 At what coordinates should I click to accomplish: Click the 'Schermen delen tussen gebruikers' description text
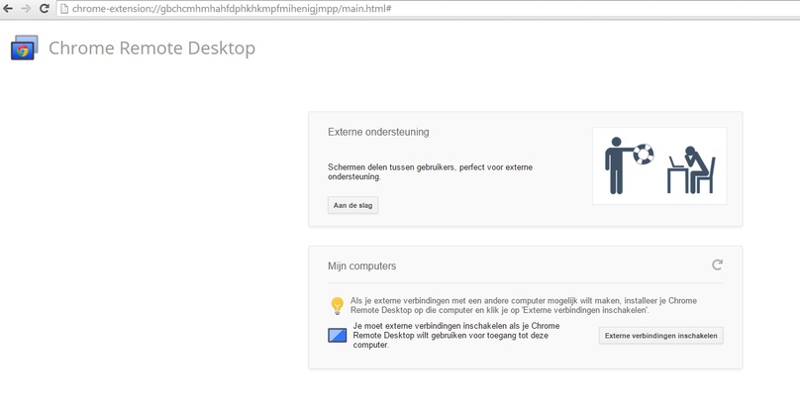[x=430, y=171]
